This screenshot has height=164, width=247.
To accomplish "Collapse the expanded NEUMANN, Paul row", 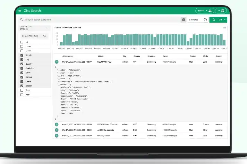I will tap(57, 62).
